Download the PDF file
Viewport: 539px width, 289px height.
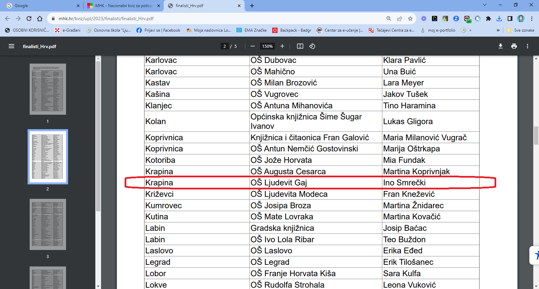[x=501, y=46]
